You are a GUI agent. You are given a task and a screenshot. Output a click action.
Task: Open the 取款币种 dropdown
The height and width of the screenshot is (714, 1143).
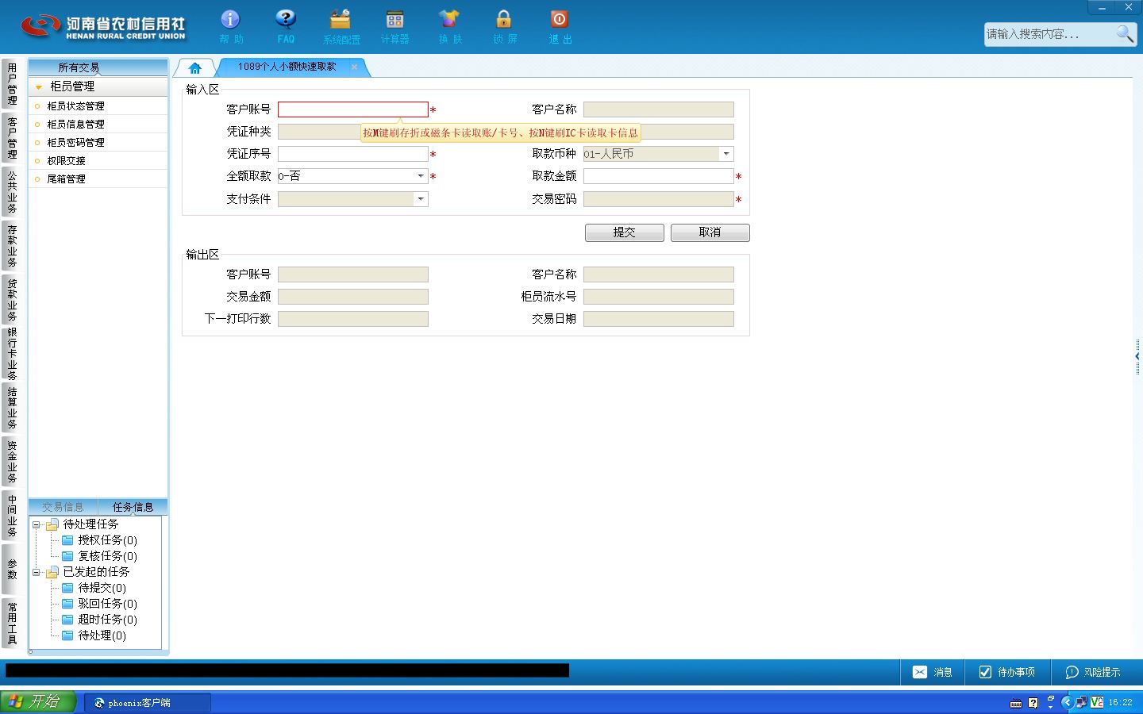click(x=726, y=154)
